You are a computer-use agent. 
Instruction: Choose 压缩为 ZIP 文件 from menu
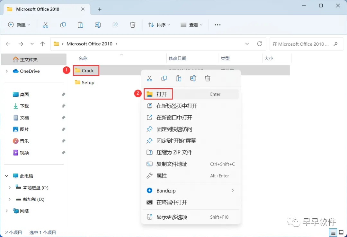(x=191, y=153)
